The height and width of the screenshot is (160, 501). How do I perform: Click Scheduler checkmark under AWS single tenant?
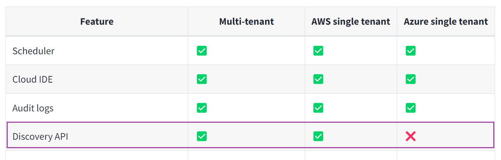(x=318, y=51)
